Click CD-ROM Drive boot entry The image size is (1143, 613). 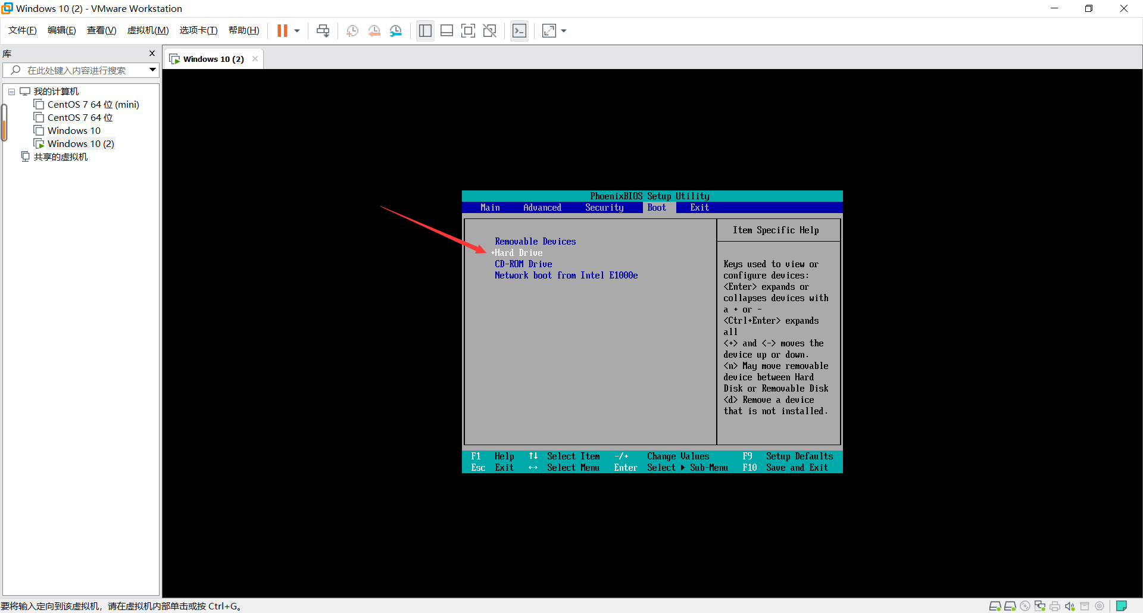coord(523,264)
